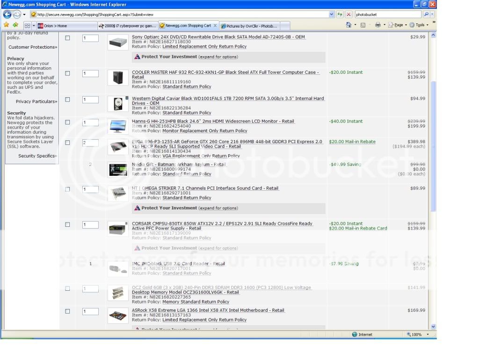
Task: Click the Cooler Master HAF 932 case thumbnail
Action: click(118, 78)
